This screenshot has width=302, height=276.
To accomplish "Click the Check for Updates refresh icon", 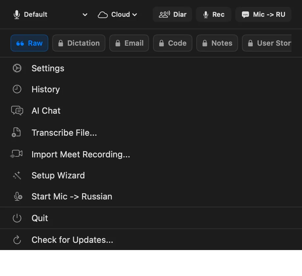I will click(x=17, y=240).
